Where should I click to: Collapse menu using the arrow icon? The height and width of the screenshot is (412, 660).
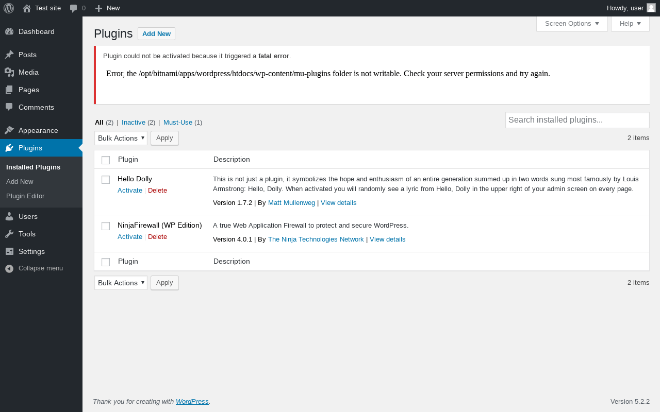(9, 268)
